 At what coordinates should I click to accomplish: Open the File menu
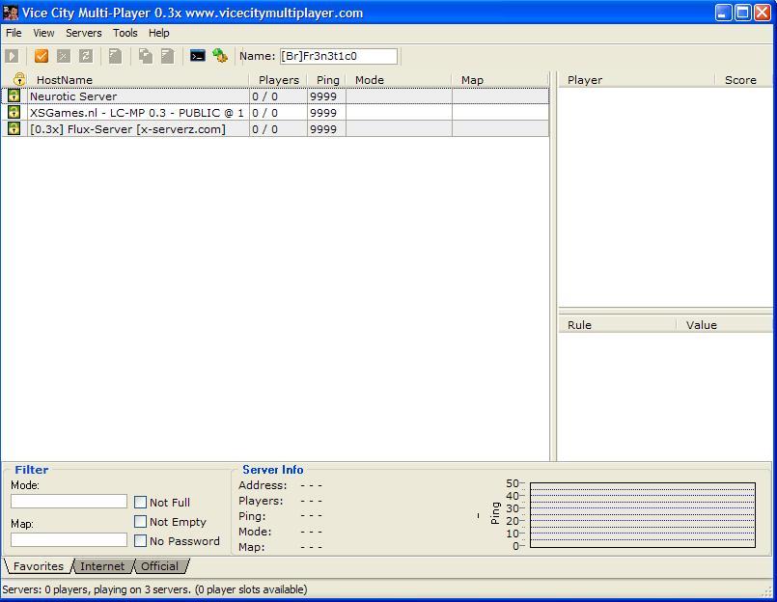click(14, 33)
